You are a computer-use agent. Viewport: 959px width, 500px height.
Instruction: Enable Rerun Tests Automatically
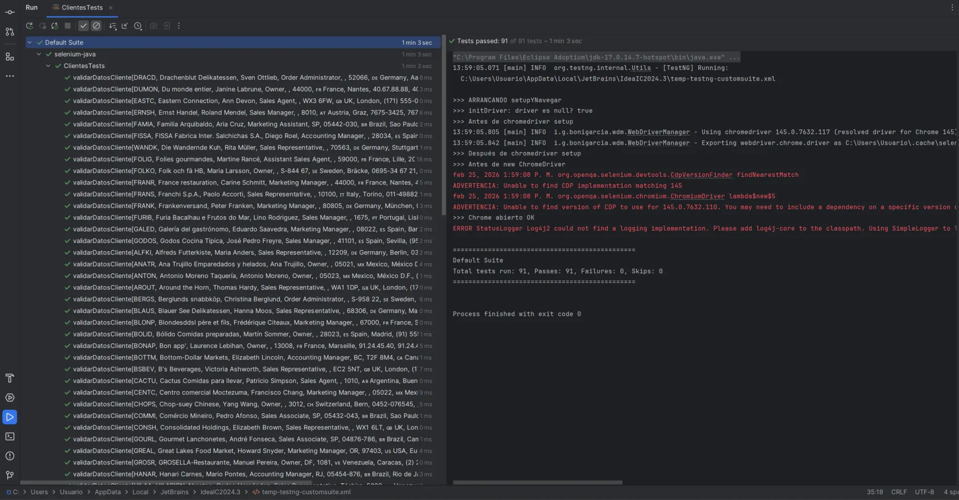coord(55,26)
